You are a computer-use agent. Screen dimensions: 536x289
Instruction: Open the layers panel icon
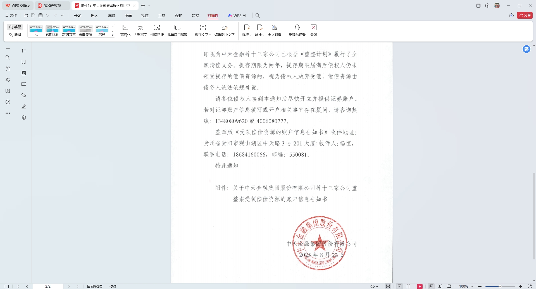[24, 118]
